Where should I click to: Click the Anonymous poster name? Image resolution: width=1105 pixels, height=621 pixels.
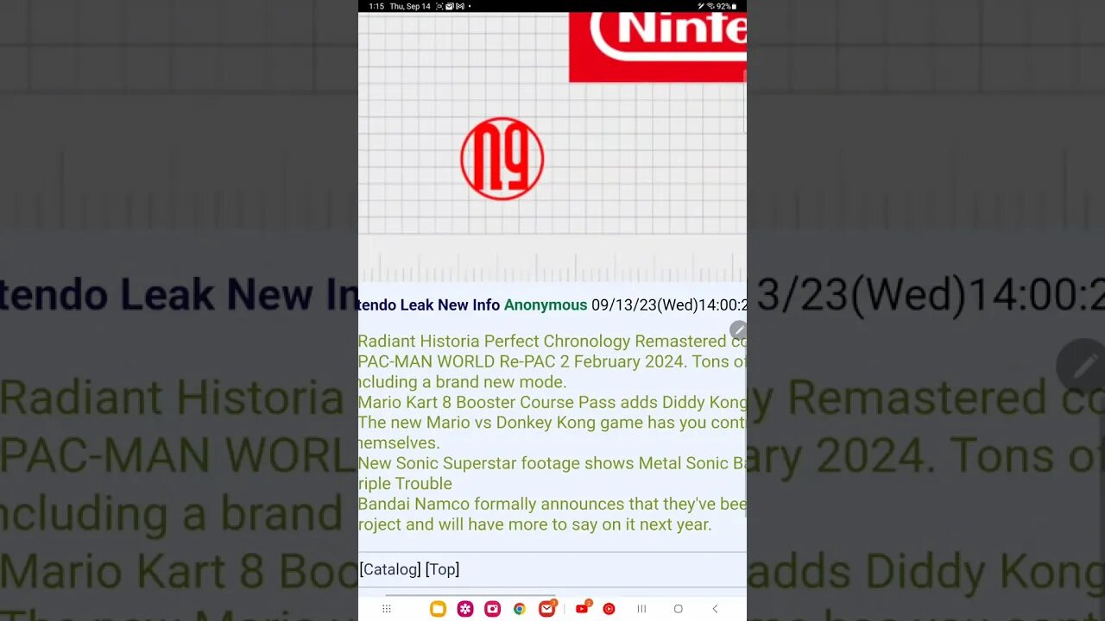(546, 305)
